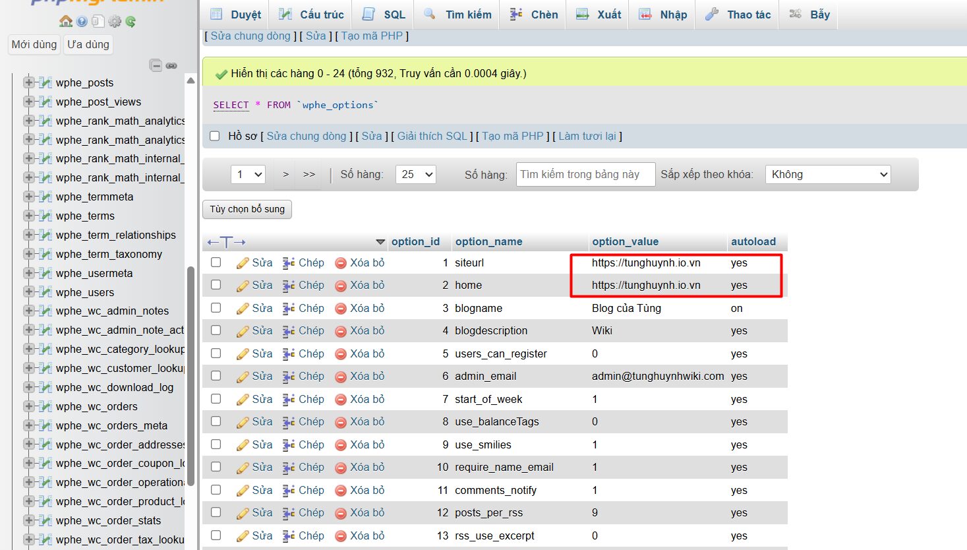Expand the wphe_termmeta tree node
Image resolution: width=967 pixels, height=550 pixels.
pyautogui.click(x=28, y=197)
